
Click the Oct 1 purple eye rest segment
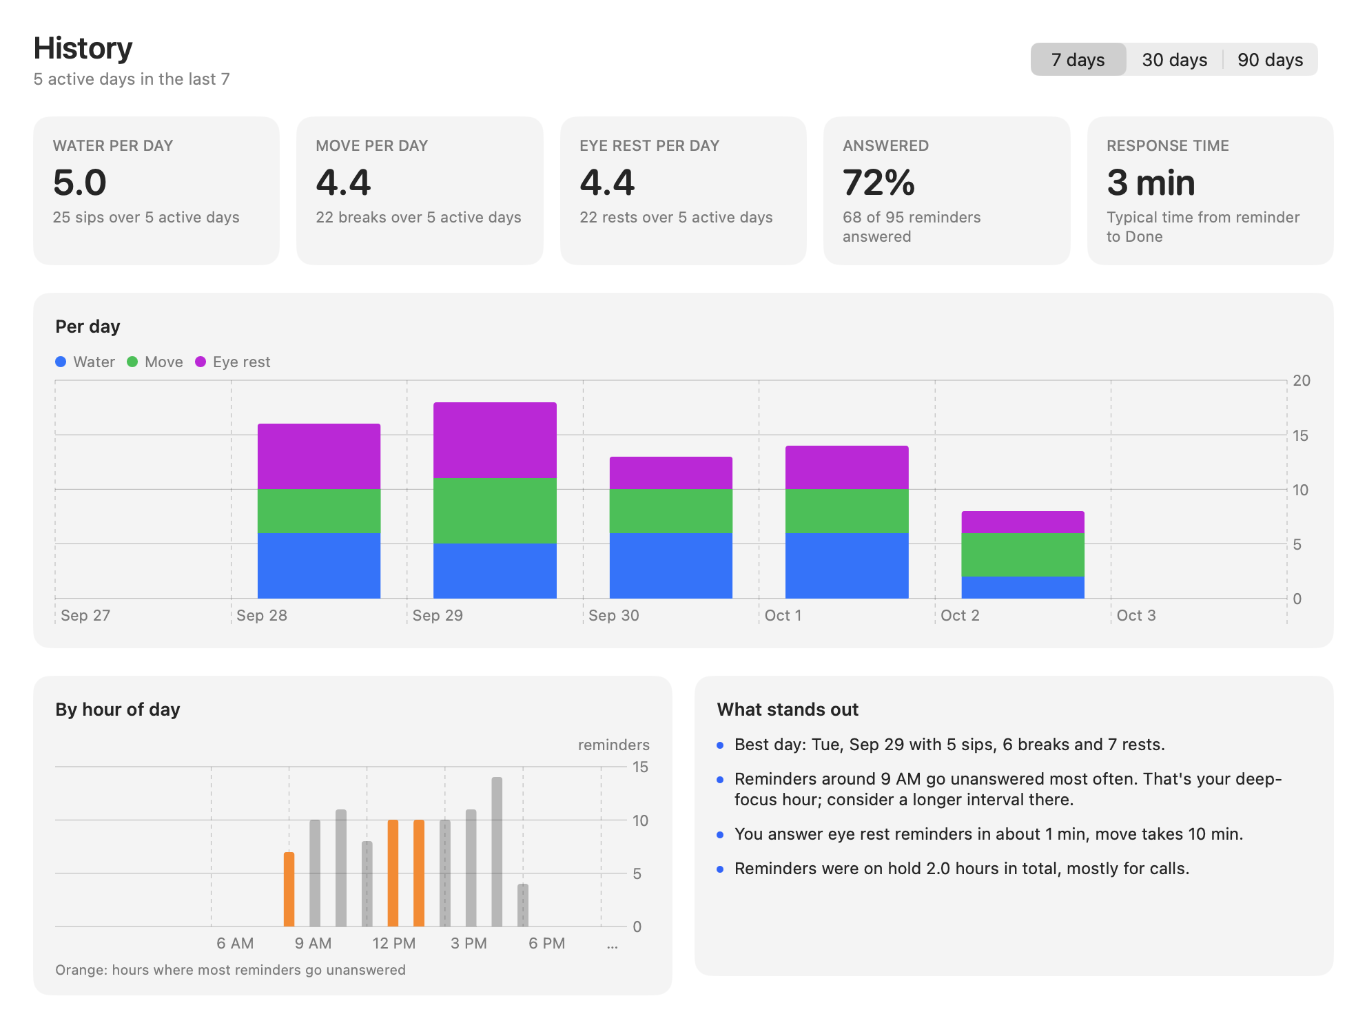[847, 467]
